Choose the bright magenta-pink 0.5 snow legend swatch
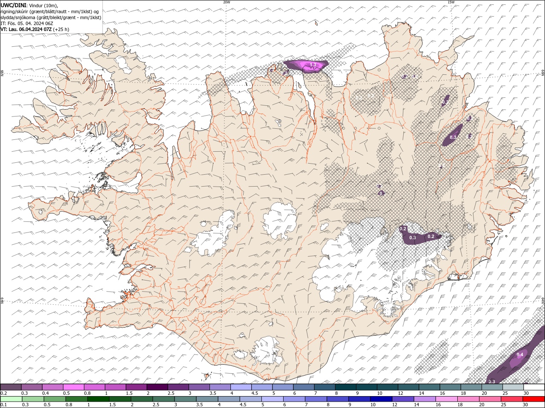 (x=73, y=387)
